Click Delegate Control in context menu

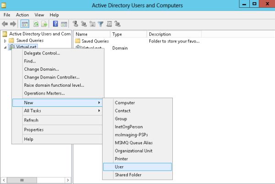point(42,53)
